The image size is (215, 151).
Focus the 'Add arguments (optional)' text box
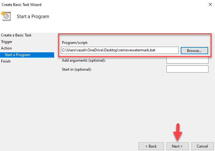tap(187, 60)
